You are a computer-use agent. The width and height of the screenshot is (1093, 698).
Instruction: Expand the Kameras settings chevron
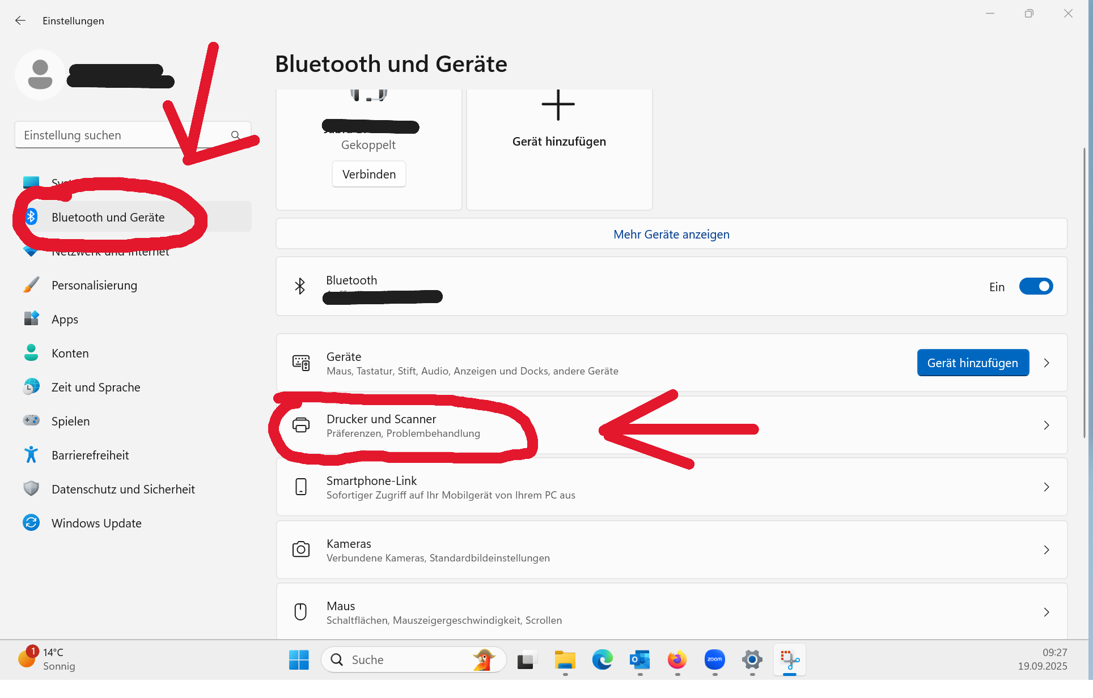1047,550
